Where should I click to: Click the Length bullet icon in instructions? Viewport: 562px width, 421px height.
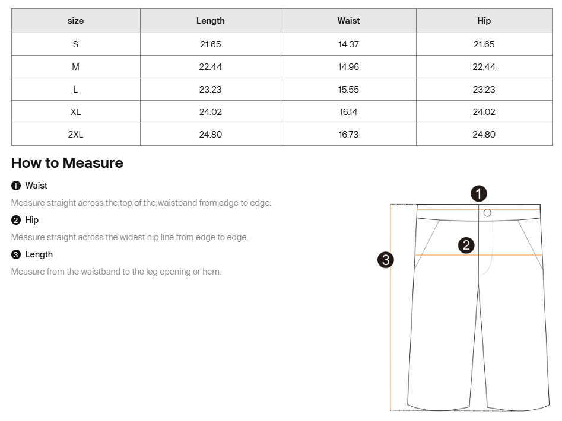[16, 254]
